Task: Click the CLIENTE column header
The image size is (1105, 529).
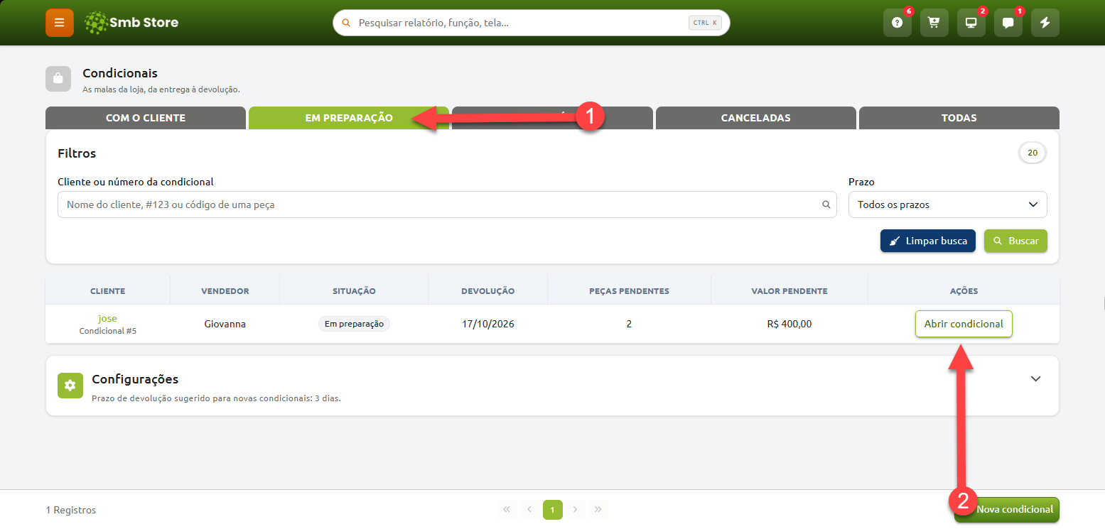Action: 108,291
